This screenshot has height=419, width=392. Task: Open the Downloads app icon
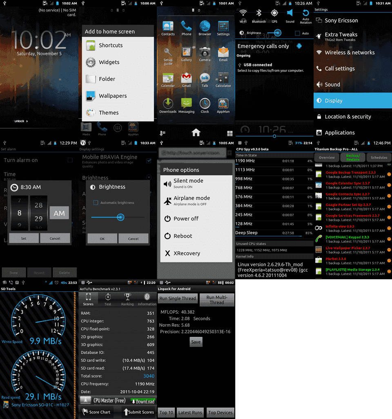click(168, 106)
